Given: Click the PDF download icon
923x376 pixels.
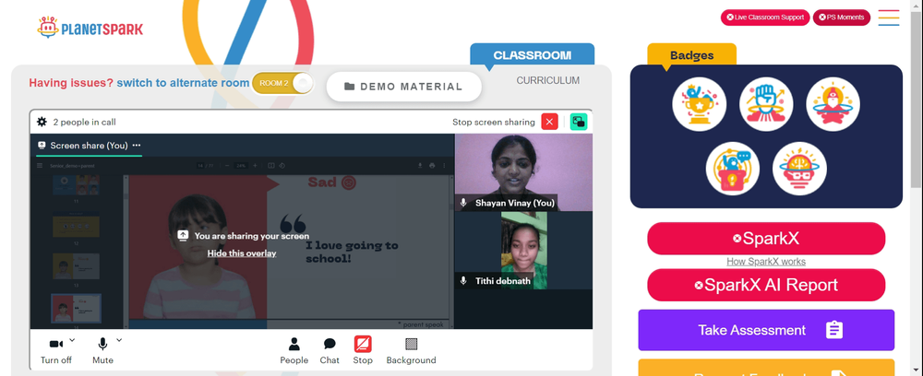Looking at the screenshot, I should click(420, 166).
